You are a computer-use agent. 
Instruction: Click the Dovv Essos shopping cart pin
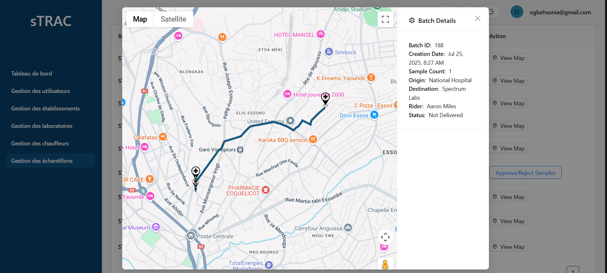[374, 115]
